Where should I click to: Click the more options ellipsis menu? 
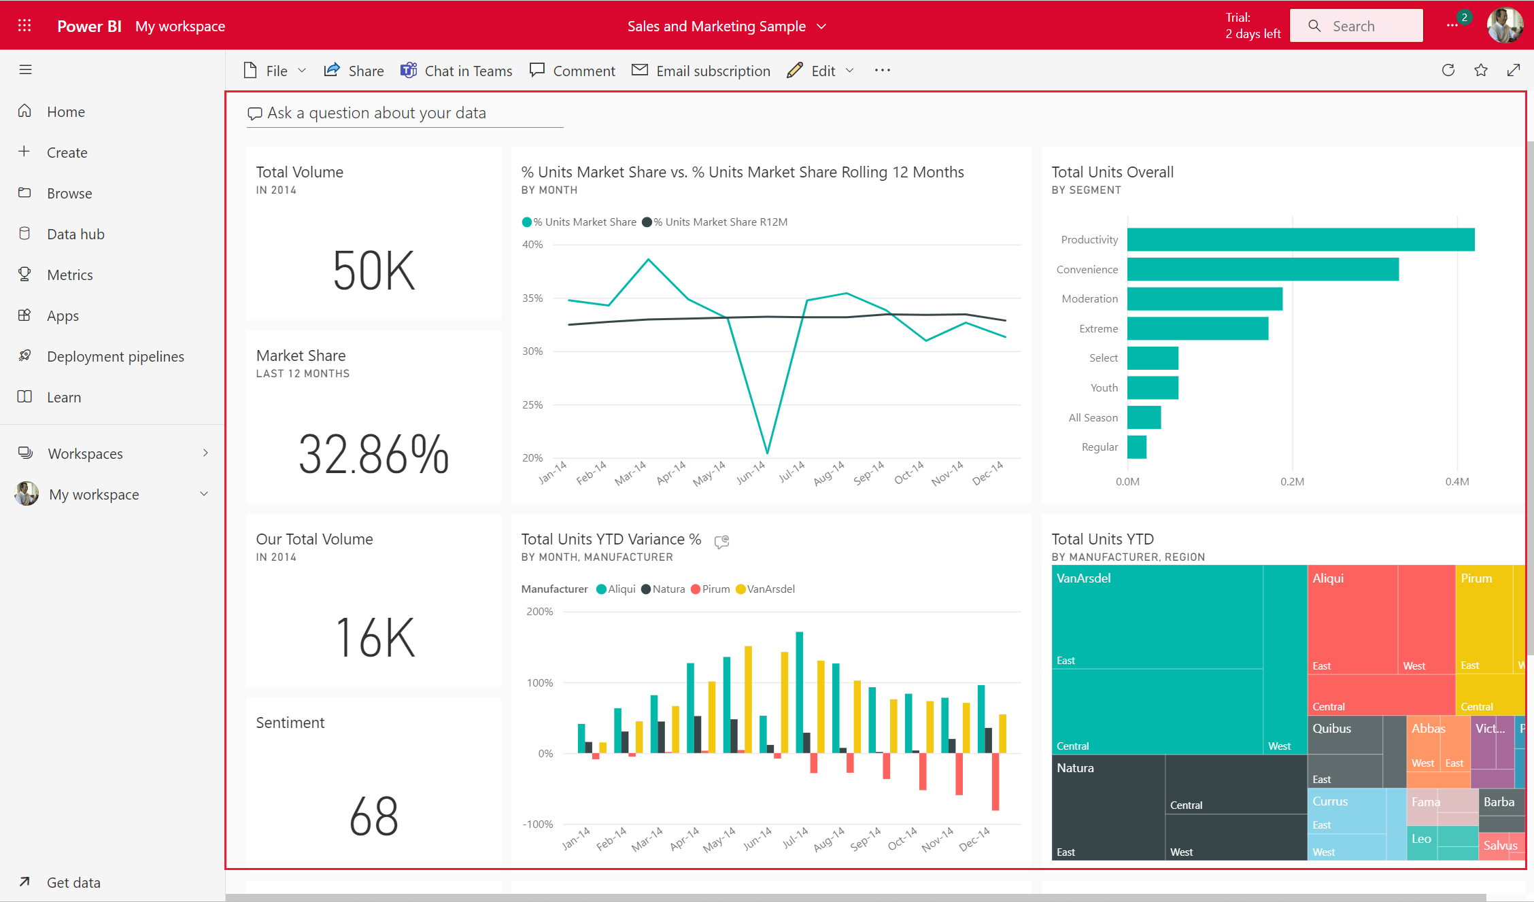click(883, 70)
